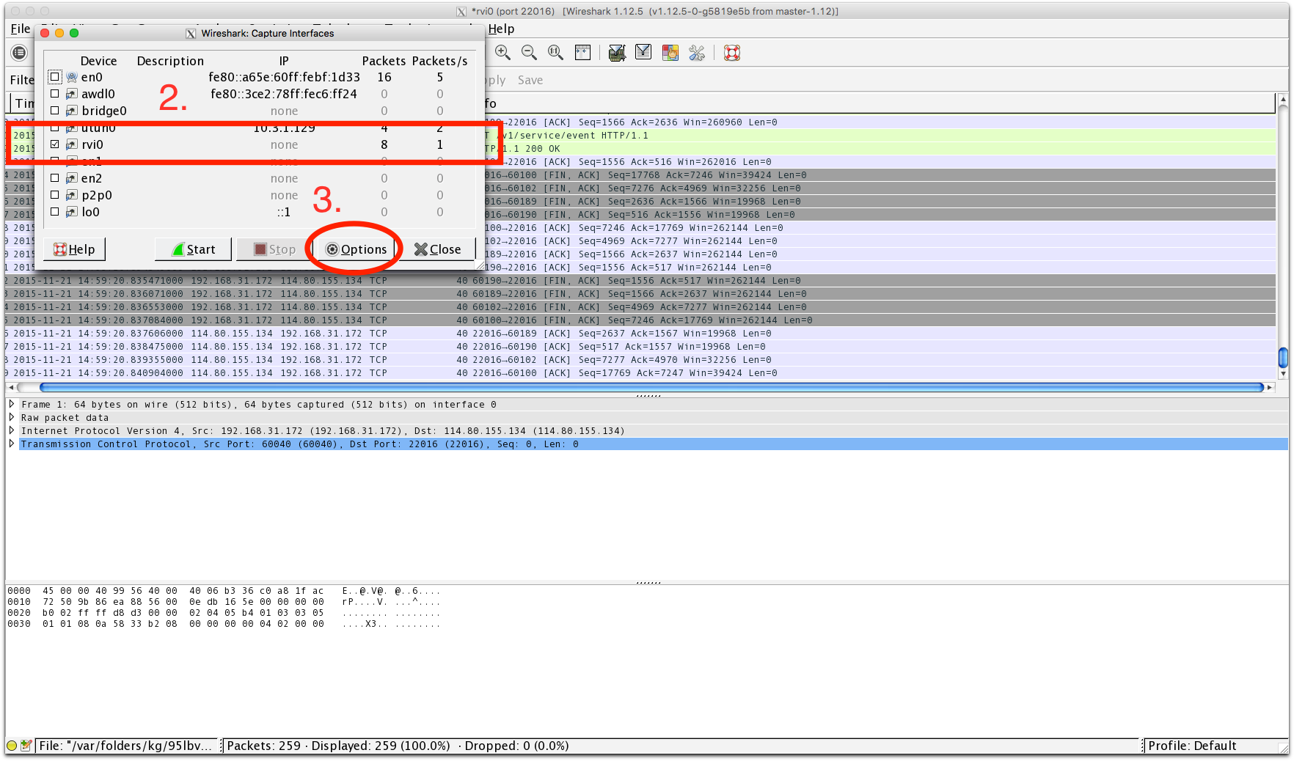Click the awdl0 device icon
The height and width of the screenshot is (761, 1294).
(72, 94)
